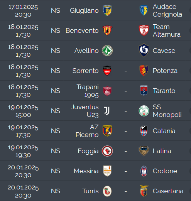Open the Trapani 1905 team name
Screen dimensions: 191x201
(x=88, y=91)
